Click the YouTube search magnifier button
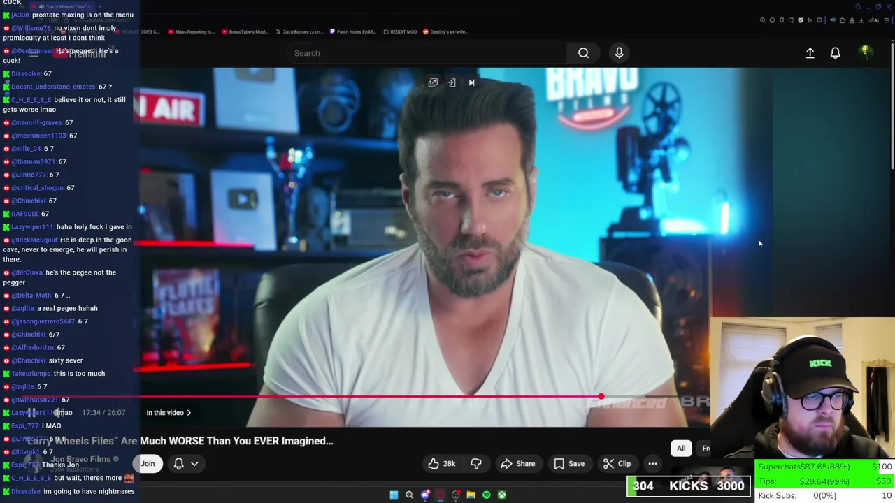This screenshot has height=503, width=895. tap(583, 53)
